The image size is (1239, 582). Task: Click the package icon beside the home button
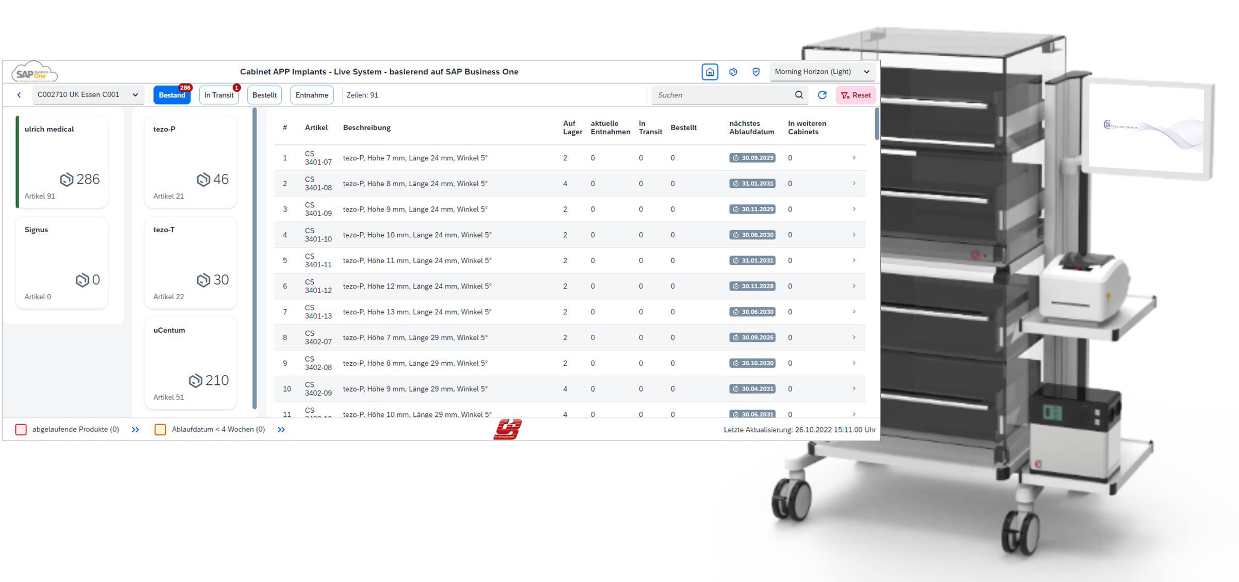(733, 72)
